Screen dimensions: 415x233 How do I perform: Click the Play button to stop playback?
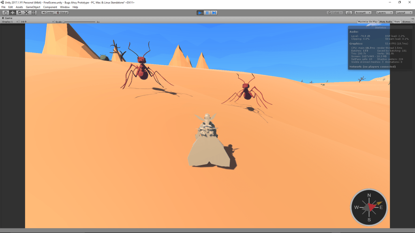click(200, 13)
